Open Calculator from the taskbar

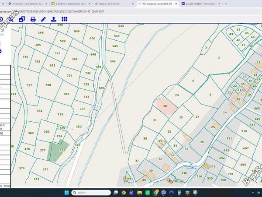coord(179,193)
